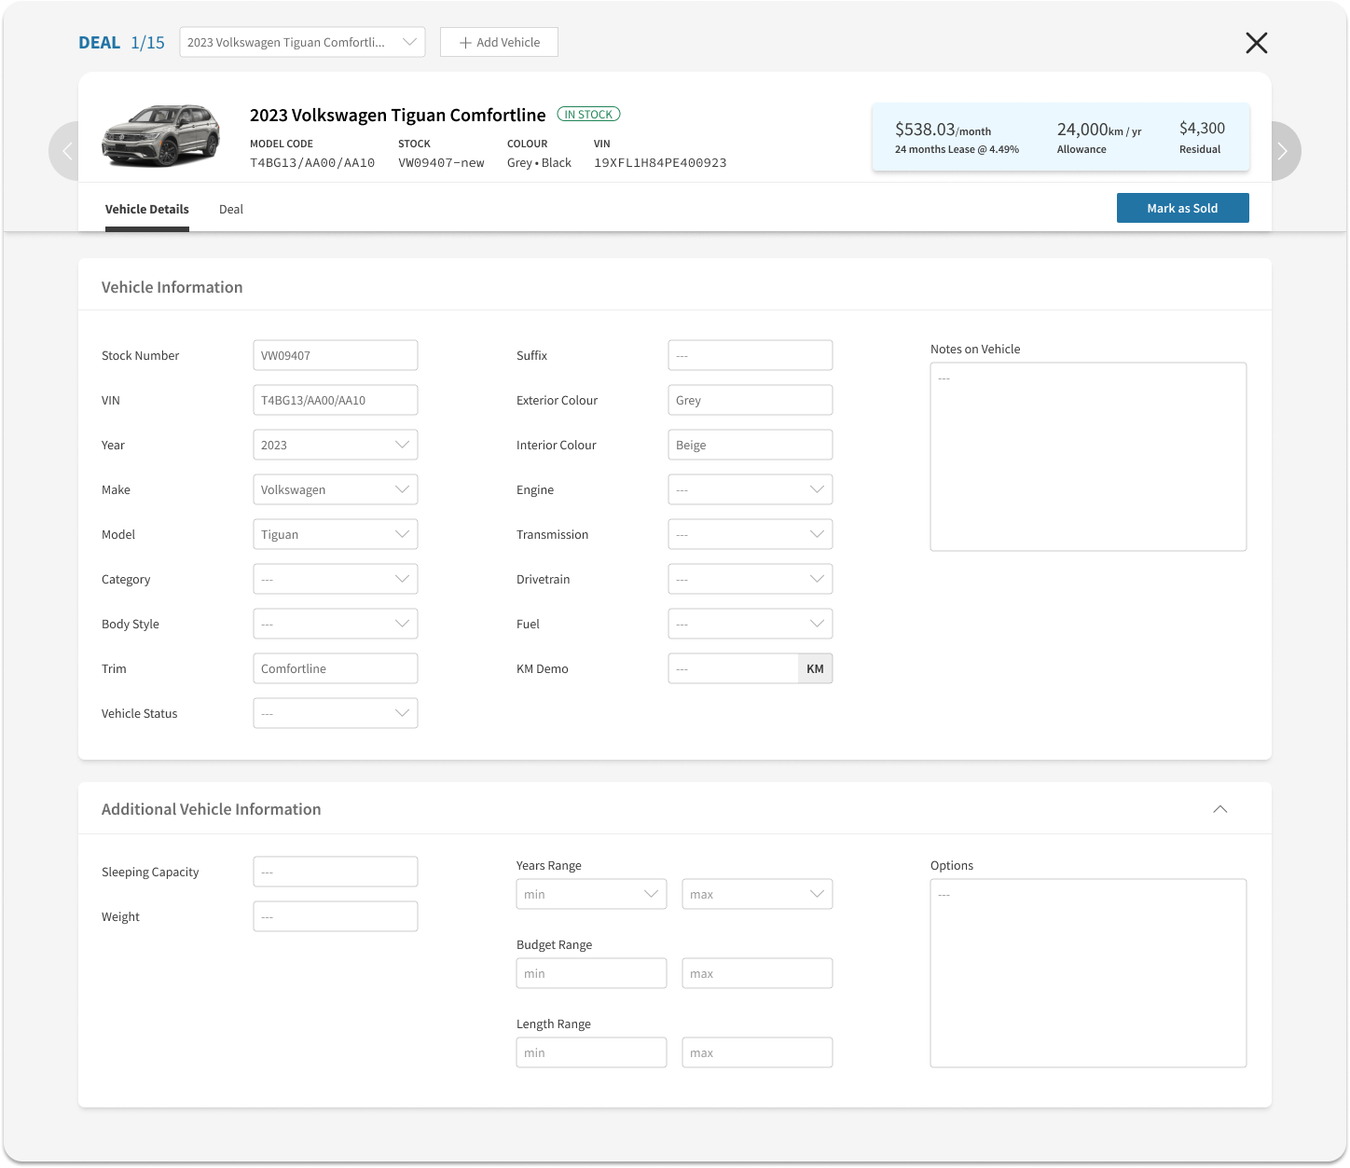This screenshot has height=1168, width=1350.
Task: Switch to the Deal tab
Action: point(231,209)
